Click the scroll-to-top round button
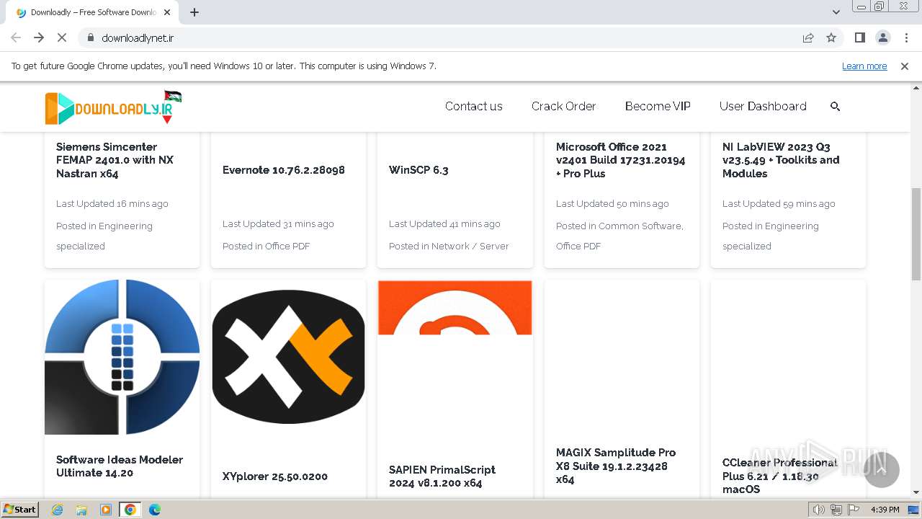The width and height of the screenshot is (922, 519). pos(881,469)
